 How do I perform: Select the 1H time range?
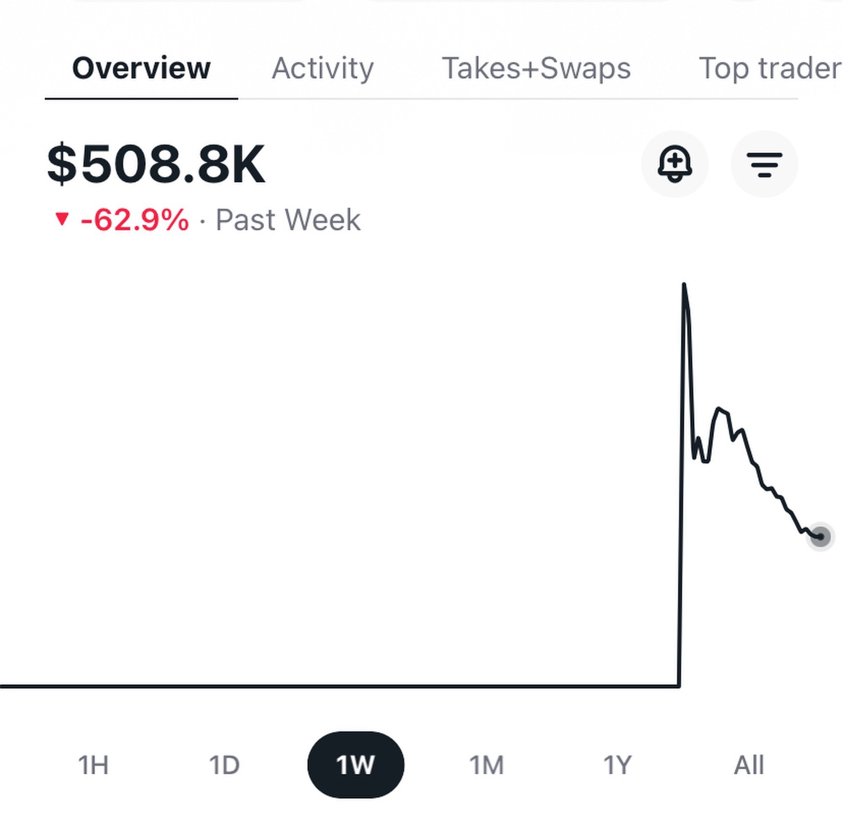pos(93,765)
